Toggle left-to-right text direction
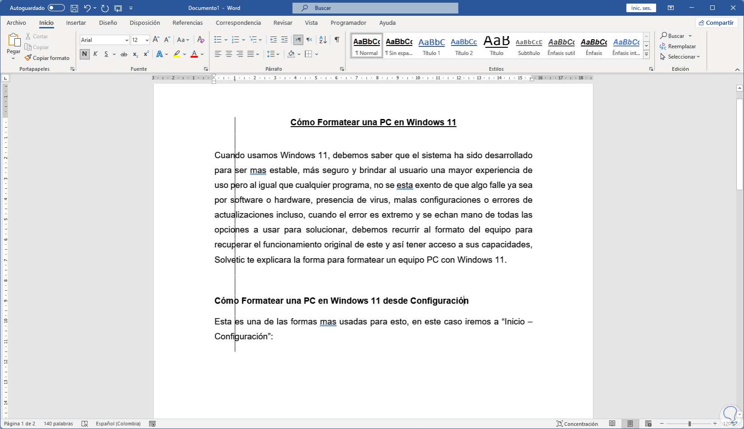The image size is (744, 429). click(x=298, y=40)
